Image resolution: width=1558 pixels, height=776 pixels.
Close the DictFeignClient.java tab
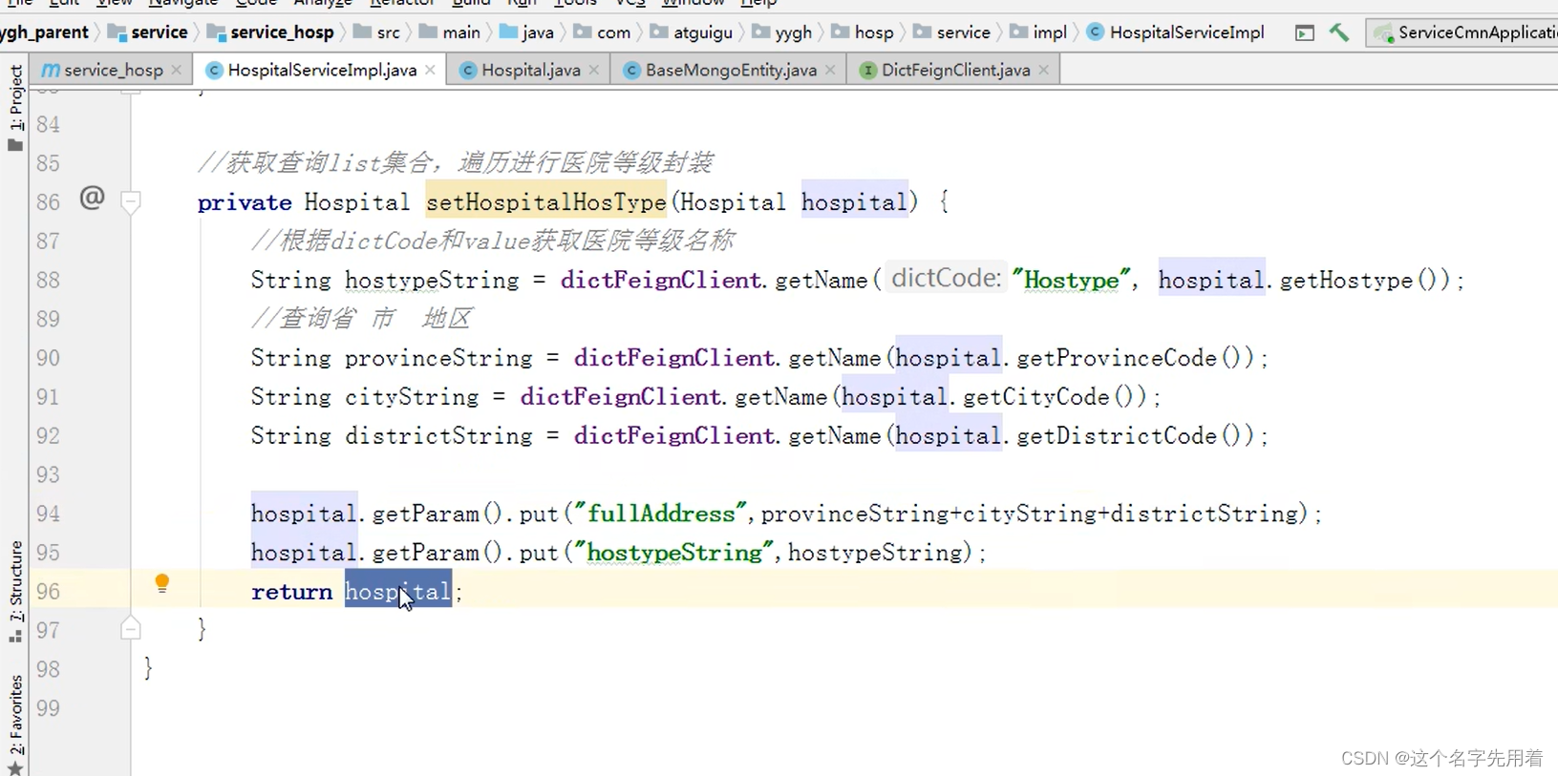point(1044,70)
